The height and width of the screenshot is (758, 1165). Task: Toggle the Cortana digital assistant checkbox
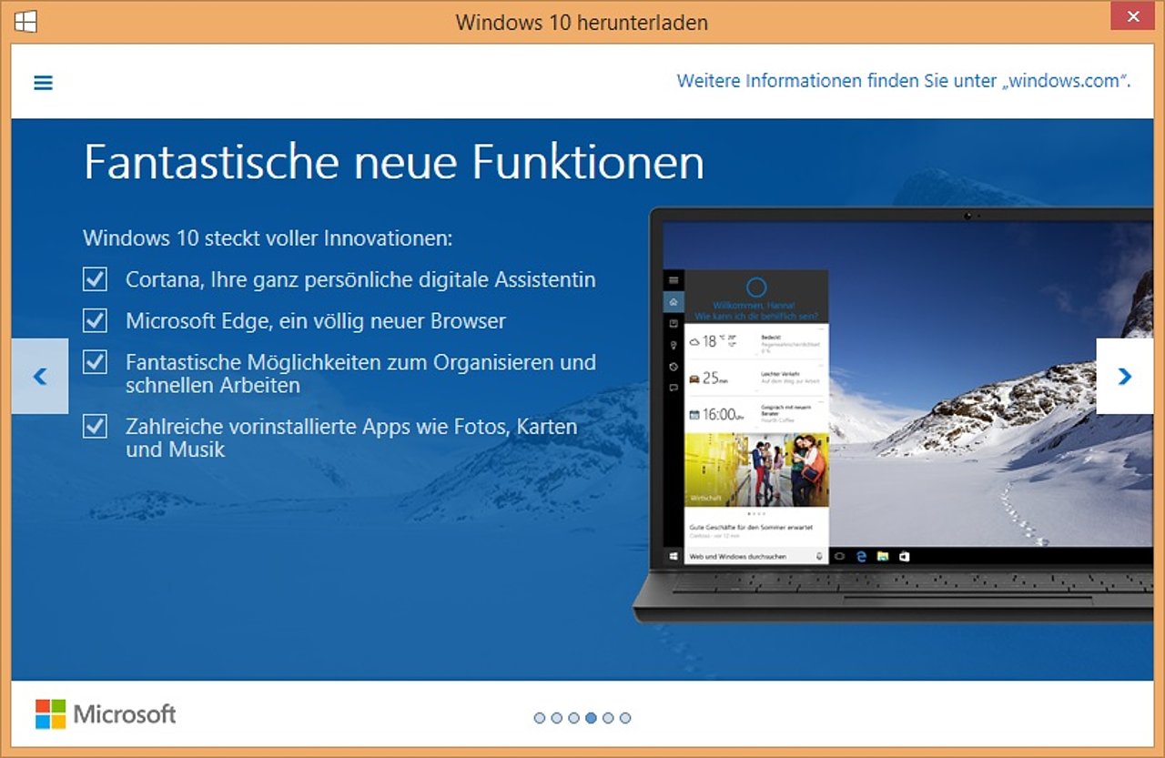tap(95, 278)
